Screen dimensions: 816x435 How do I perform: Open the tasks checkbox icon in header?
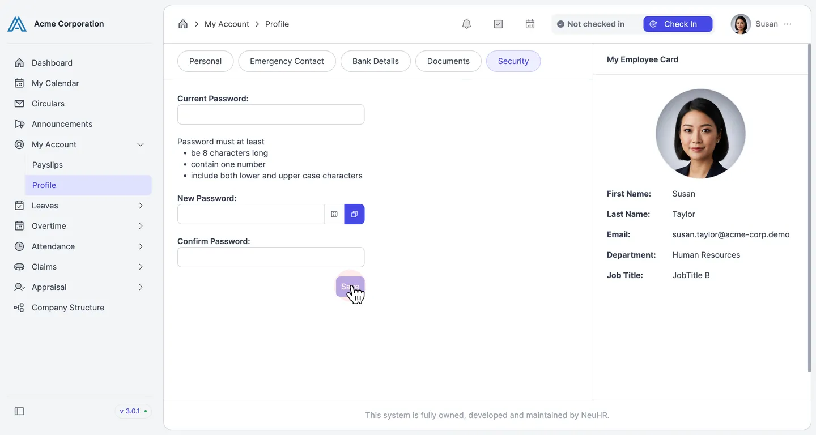click(x=498, y=24)
